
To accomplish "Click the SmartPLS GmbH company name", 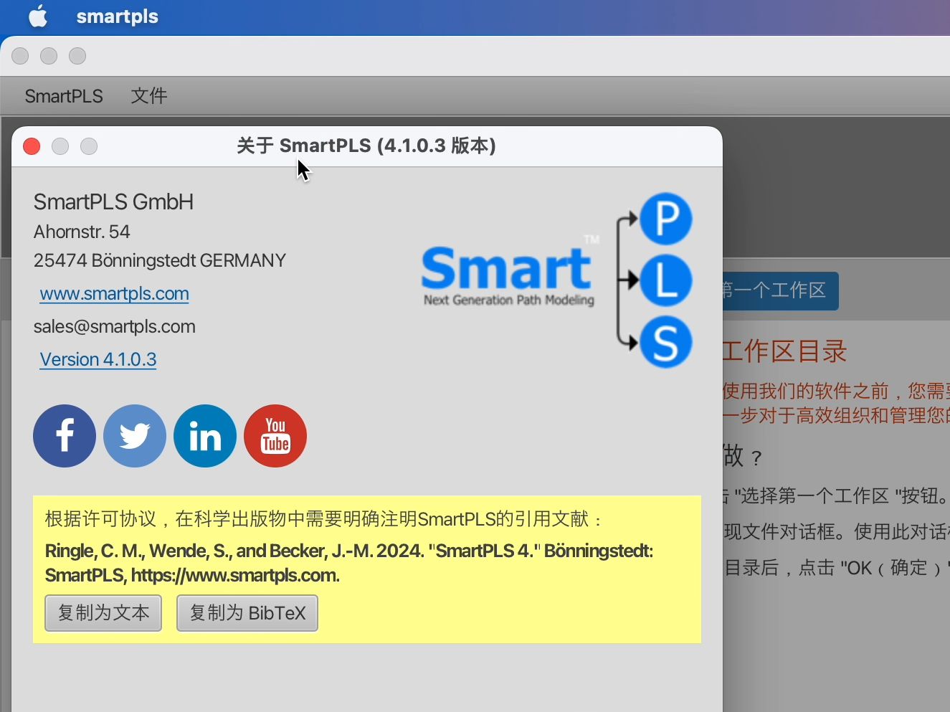I will (113, 202).
